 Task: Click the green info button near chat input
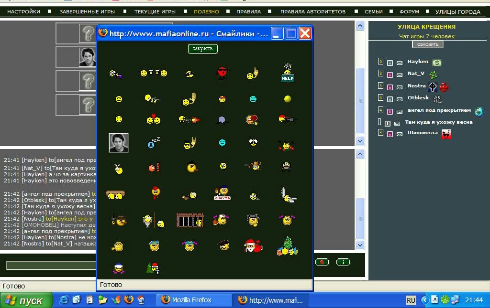(343, 262)
